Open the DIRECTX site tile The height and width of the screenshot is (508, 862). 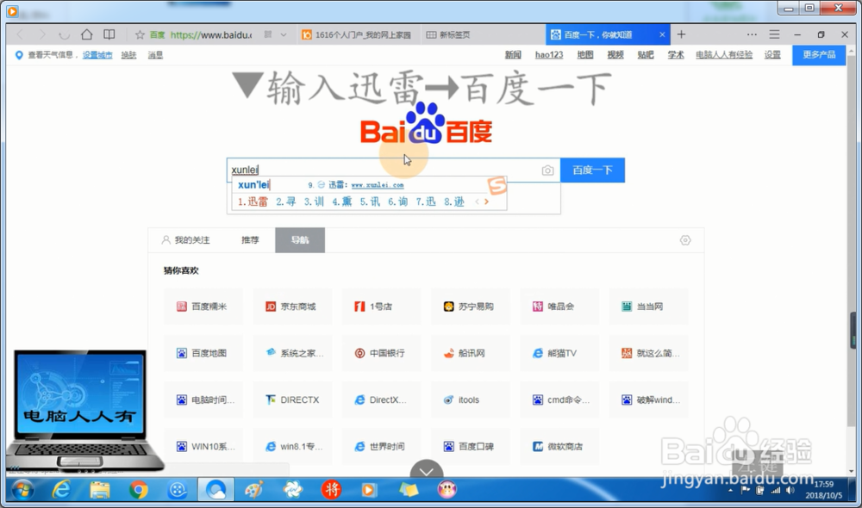(x=293, y=400)
